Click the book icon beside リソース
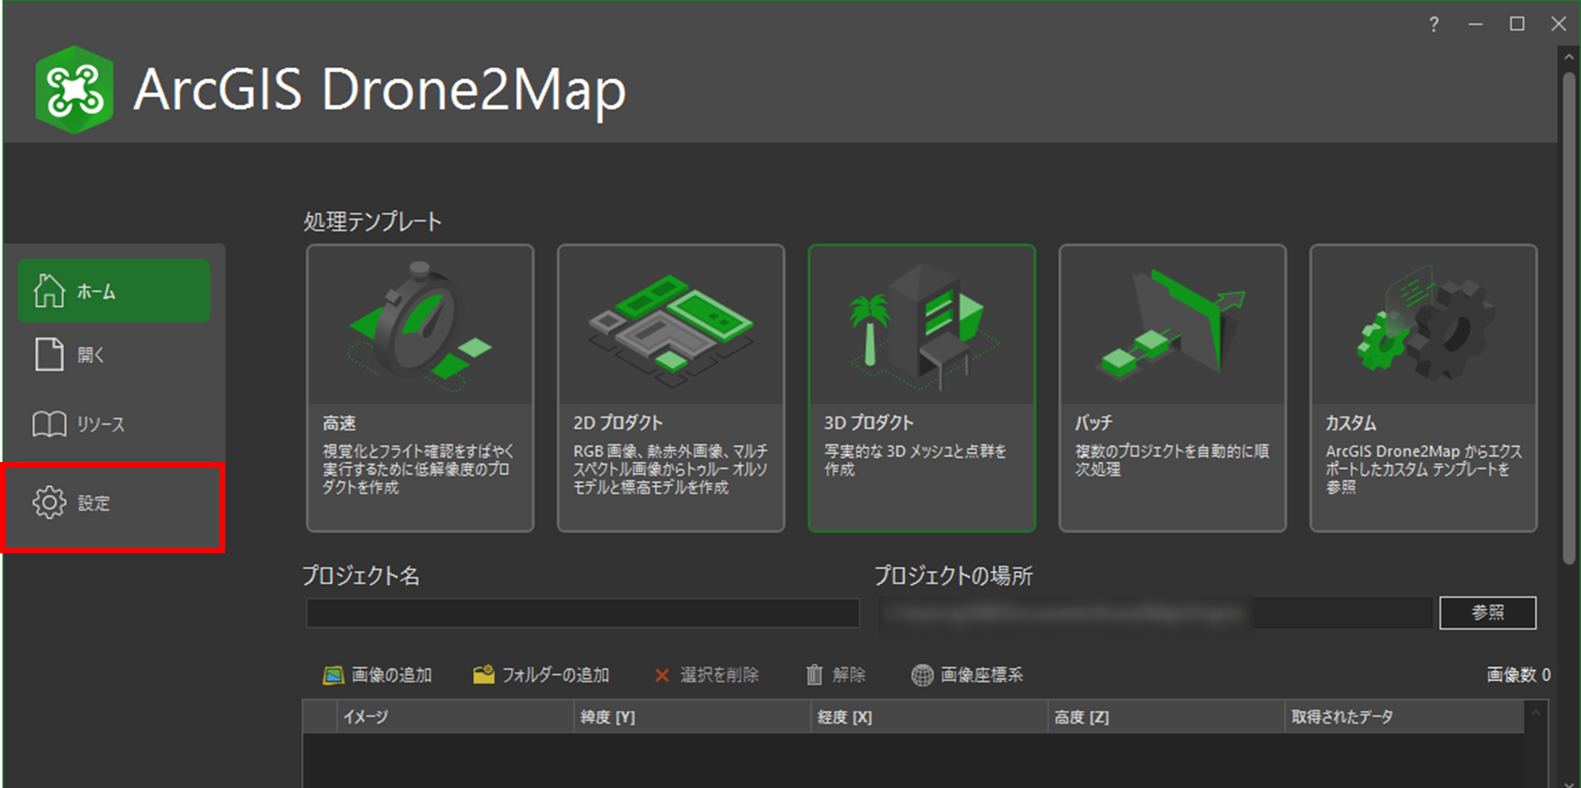Screen dimensions: 1581x788 tap(49, 424)
